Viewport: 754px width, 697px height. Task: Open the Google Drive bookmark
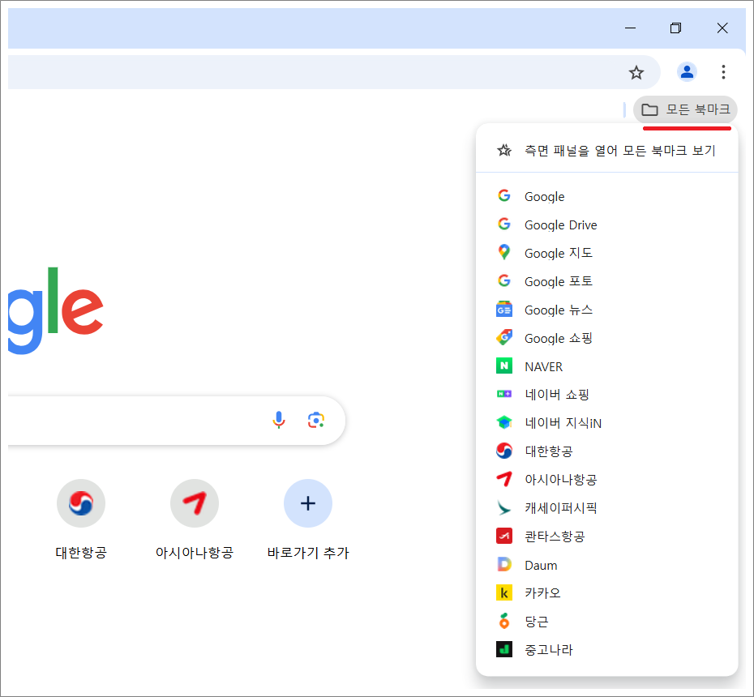click(607, 224)
